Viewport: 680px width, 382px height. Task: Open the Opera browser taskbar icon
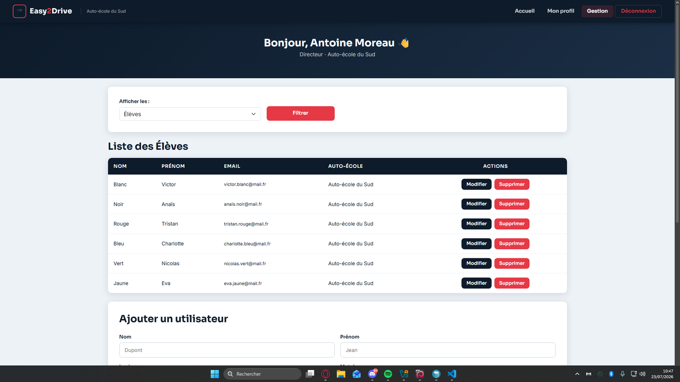326,374
